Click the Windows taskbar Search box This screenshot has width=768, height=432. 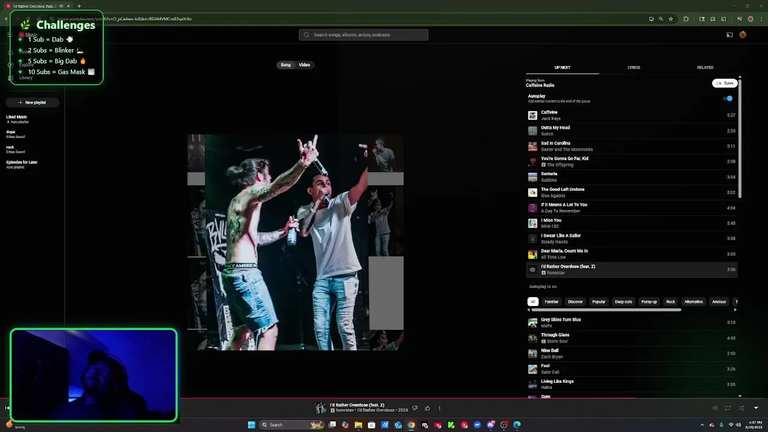tap(292, 425)
